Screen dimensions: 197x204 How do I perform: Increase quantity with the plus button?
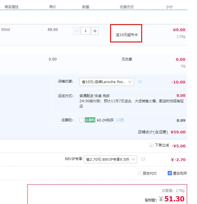pyautogui.click(x=95, y=31)
